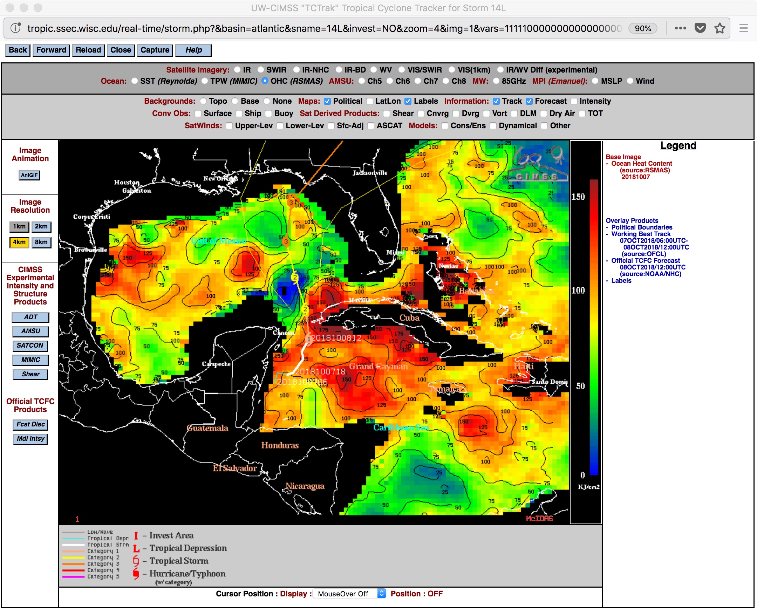
Task: Open the Shear structure product
Action: point(30,374)
